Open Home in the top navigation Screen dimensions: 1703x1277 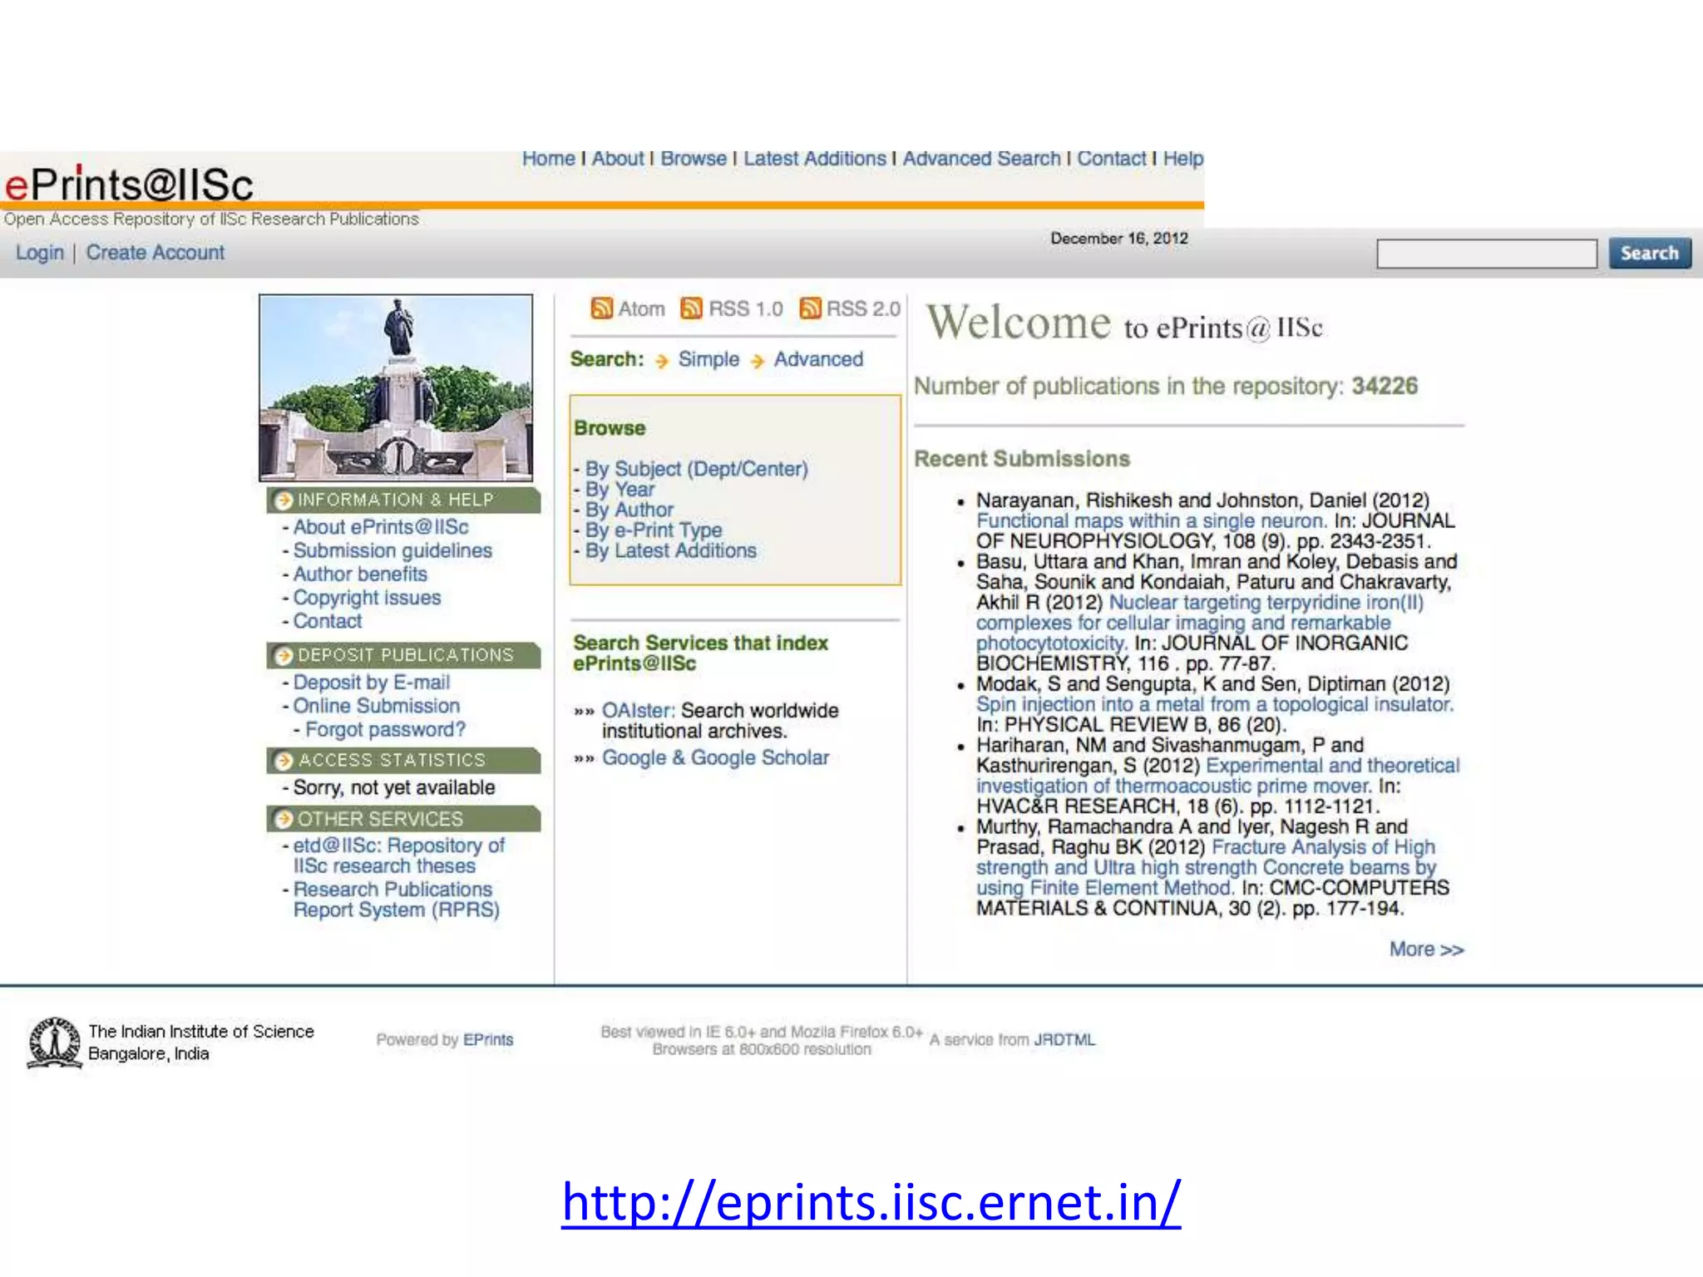548,158
